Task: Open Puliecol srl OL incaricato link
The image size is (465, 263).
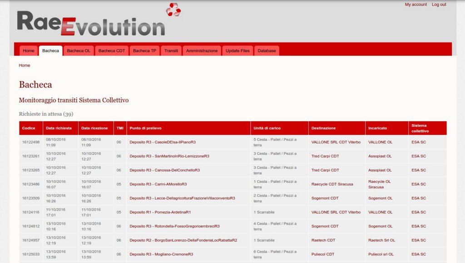Action: pyautogui.click(x=381, y=254)
